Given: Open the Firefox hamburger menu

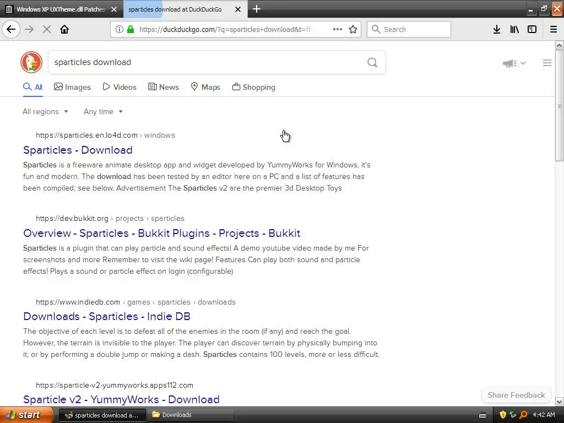Looking at the screenshot, I should 554,29.
